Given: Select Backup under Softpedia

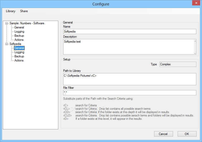Looking at the screenshot, I should (x=19, y=56).
